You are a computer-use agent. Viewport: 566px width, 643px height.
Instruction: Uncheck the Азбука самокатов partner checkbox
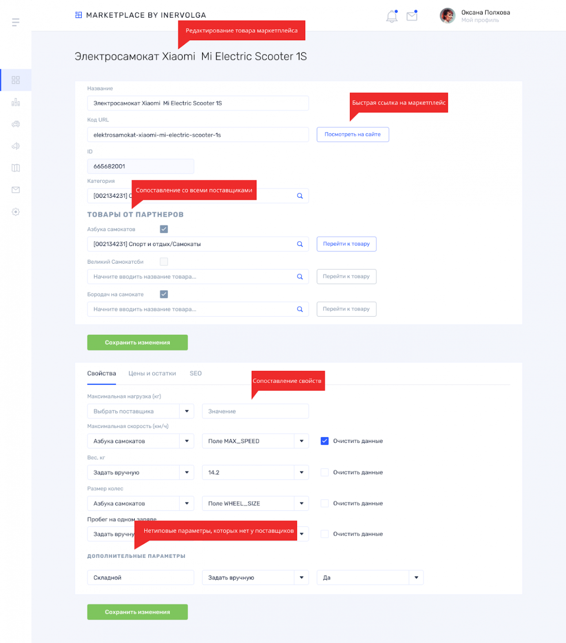(x=164, y=229)
